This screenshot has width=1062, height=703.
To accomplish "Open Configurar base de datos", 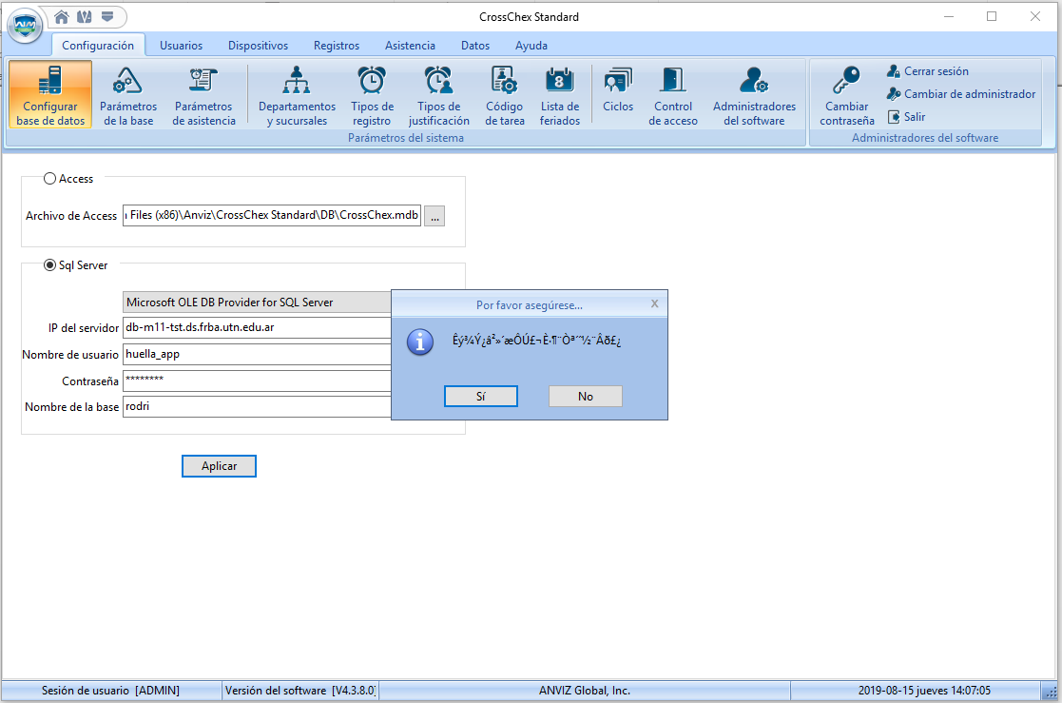I will [50, 94].
